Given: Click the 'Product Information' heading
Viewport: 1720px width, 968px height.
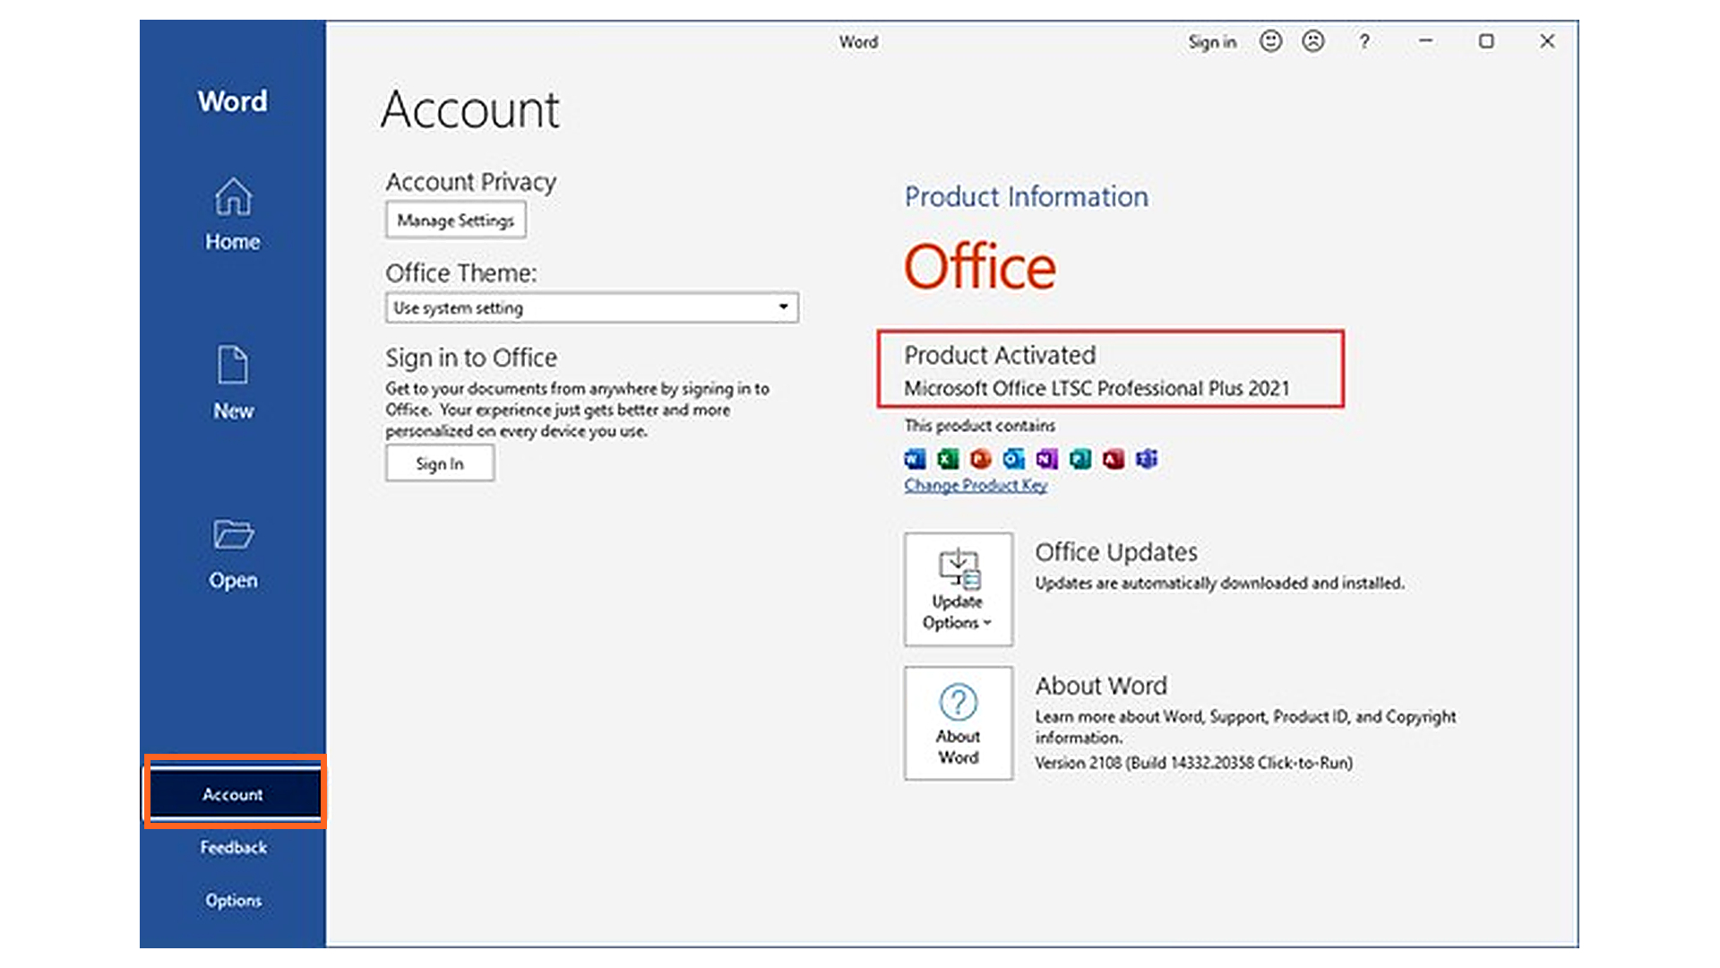Looking at the screenshot, I should coord(1027,196).
